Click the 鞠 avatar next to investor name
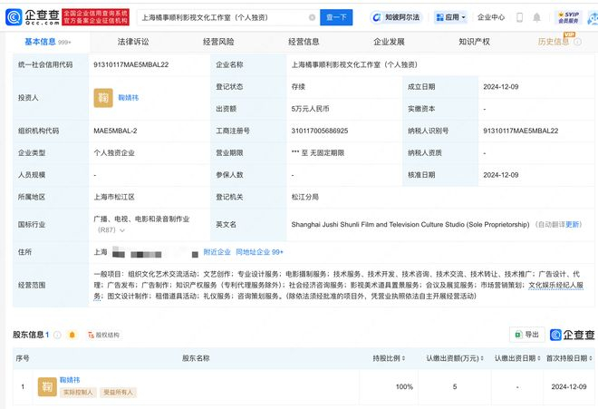 [104, 98]
